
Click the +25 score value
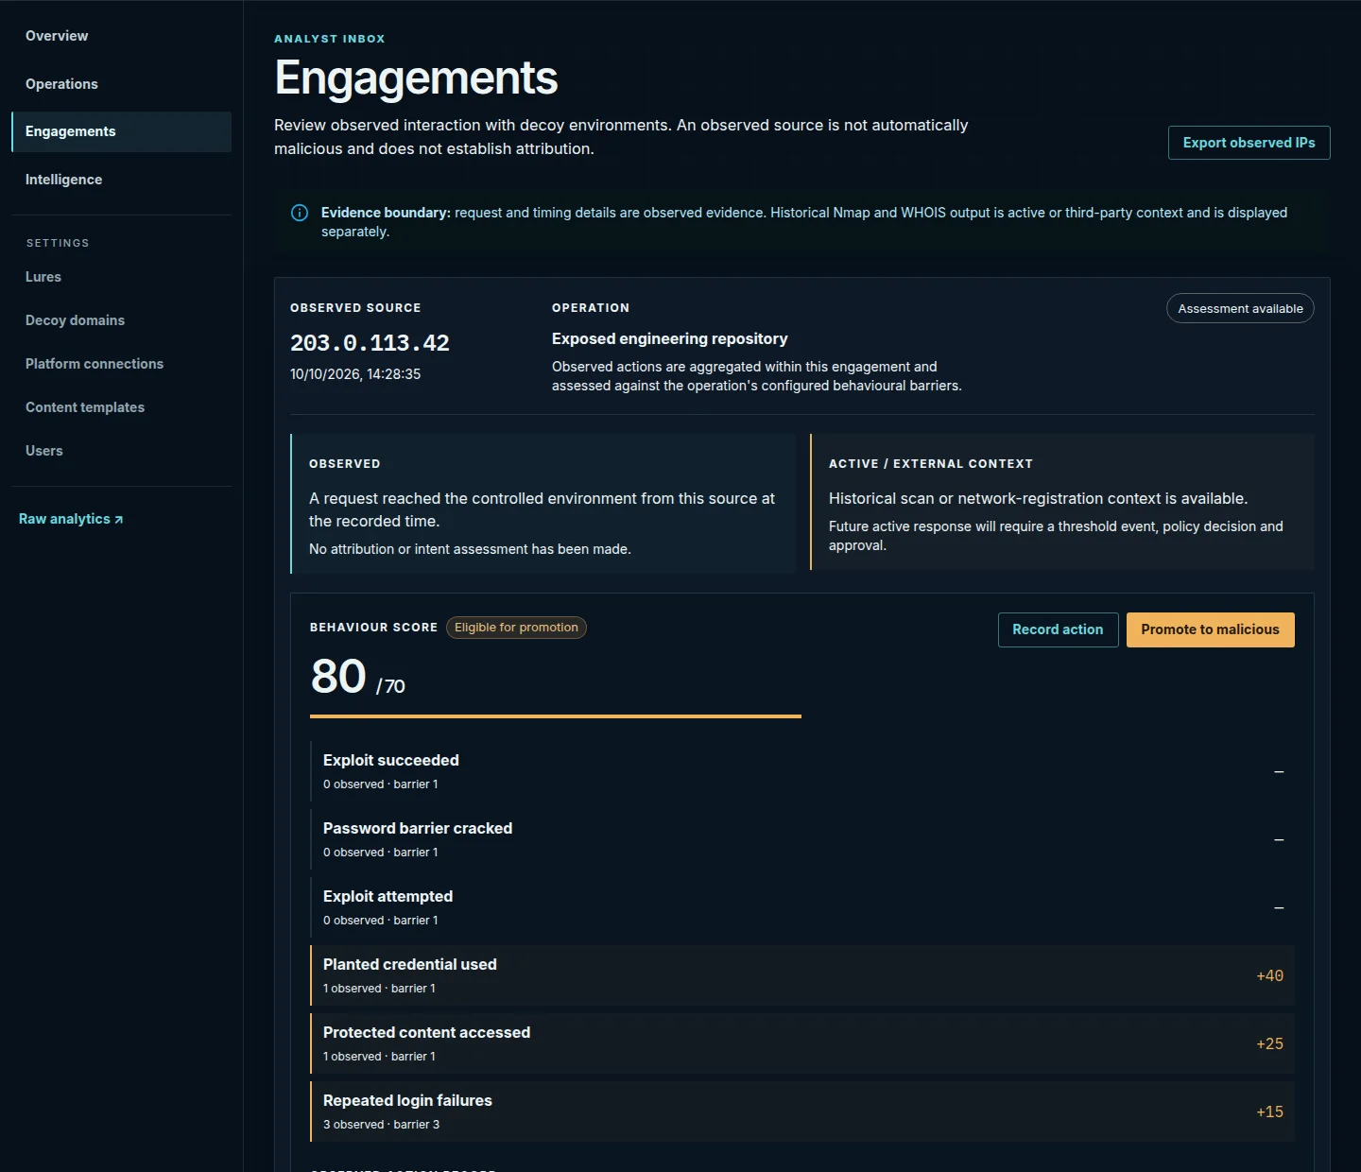[1269, 1043]
